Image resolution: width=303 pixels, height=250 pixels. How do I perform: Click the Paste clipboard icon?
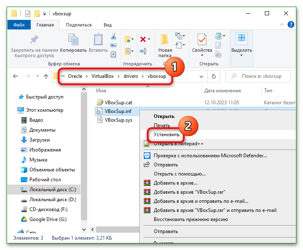[x=98, y=40]
